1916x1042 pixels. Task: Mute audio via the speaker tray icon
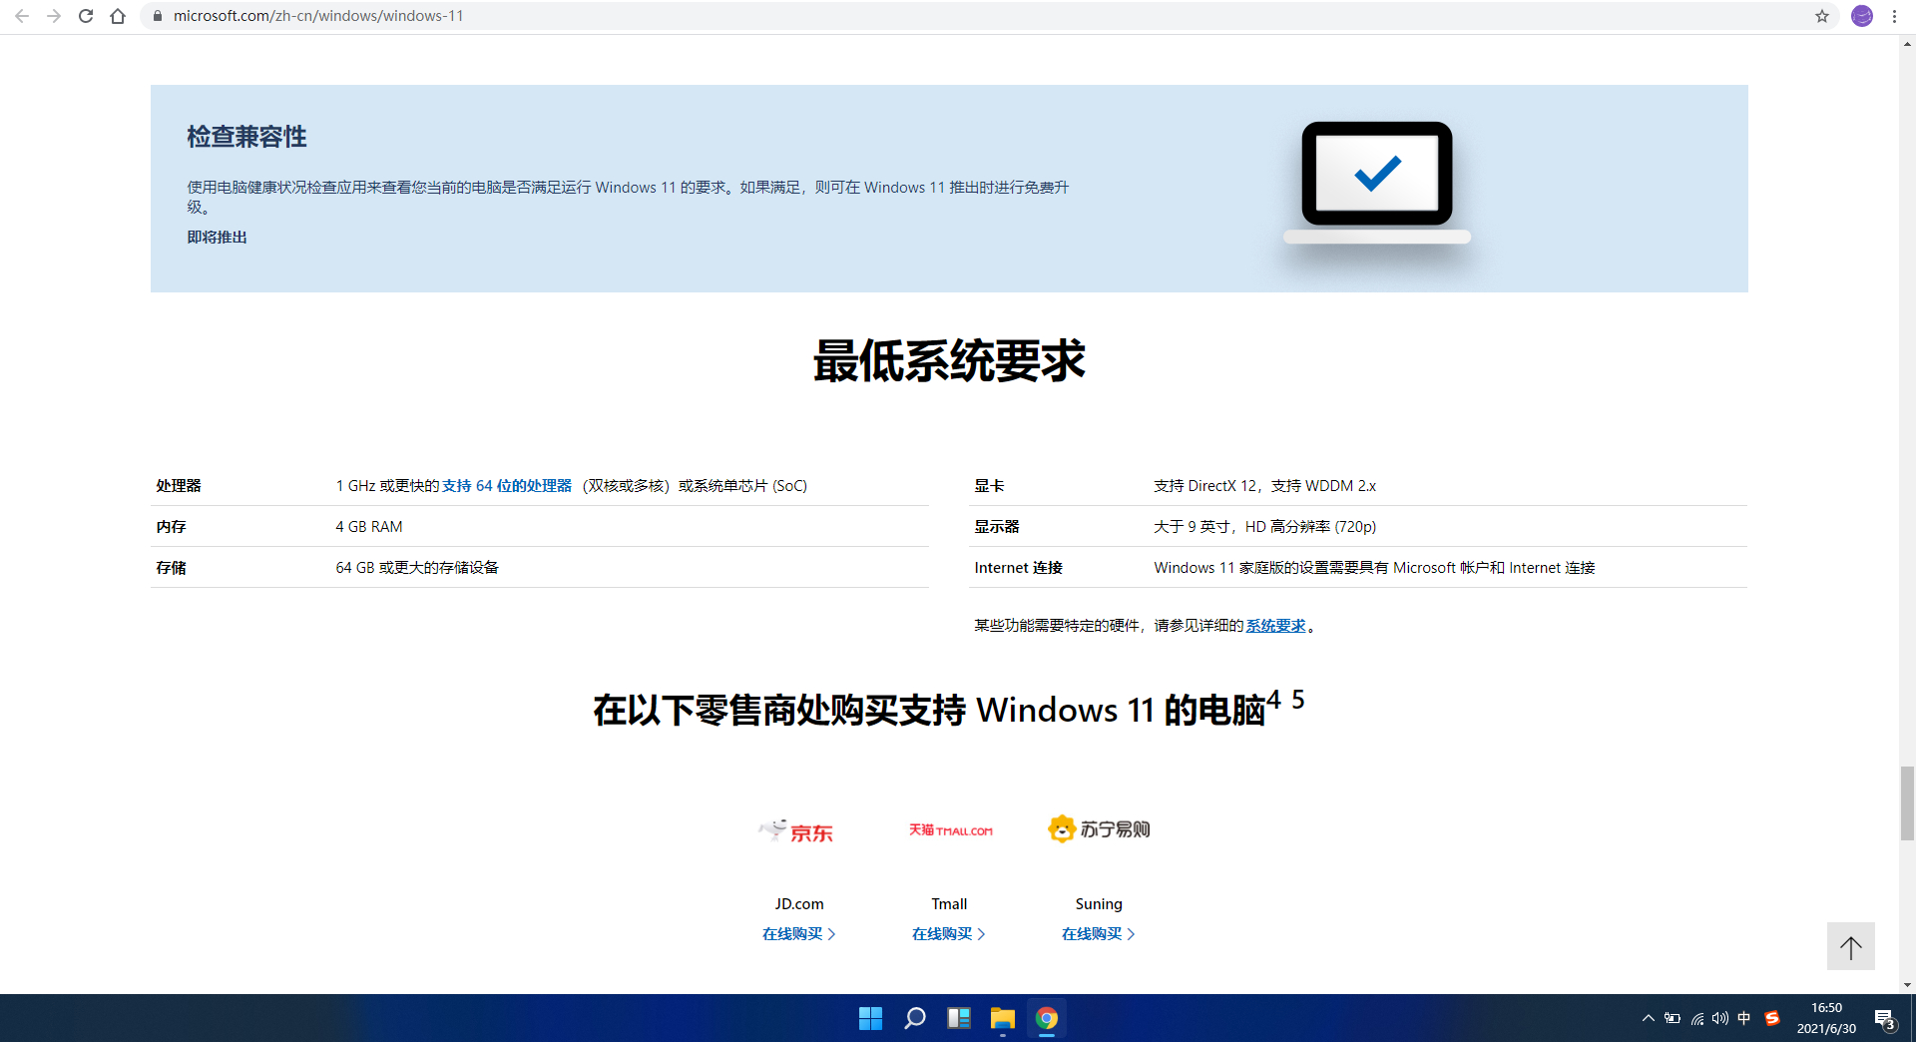coord(1719,1018)
